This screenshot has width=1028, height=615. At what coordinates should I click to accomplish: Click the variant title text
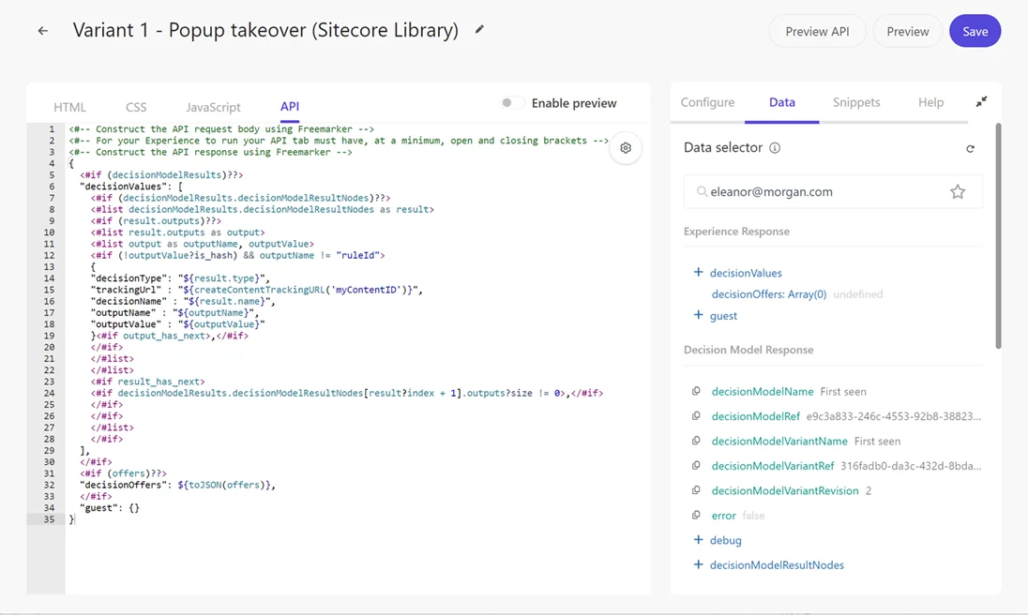265,30
